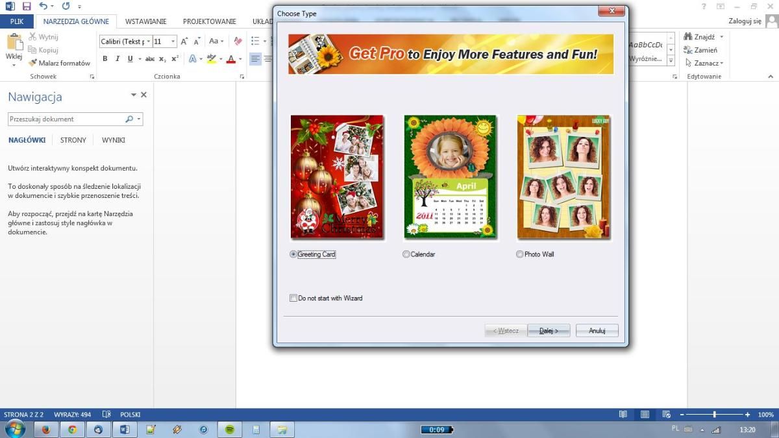This screenshot has height=438, width=779.
Task: Apply subscript formatting icon
Action: tap(163, 59)
